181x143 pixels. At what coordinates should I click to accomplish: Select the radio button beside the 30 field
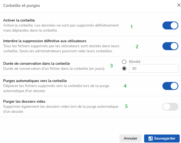coord(124,68)
